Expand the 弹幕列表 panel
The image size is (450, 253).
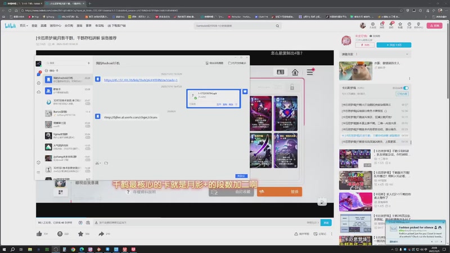coord(407,54)
